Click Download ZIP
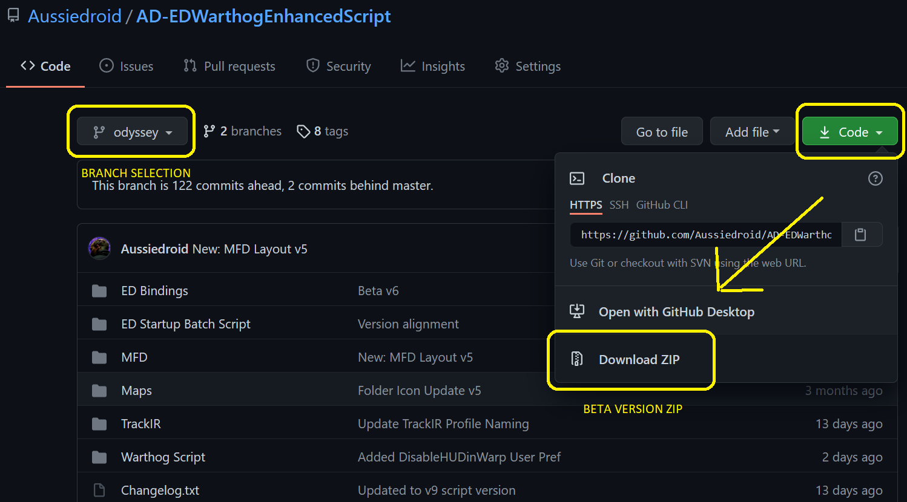This screenshot has height=502, width=907. pyautogui.click(x=639, y=360)
